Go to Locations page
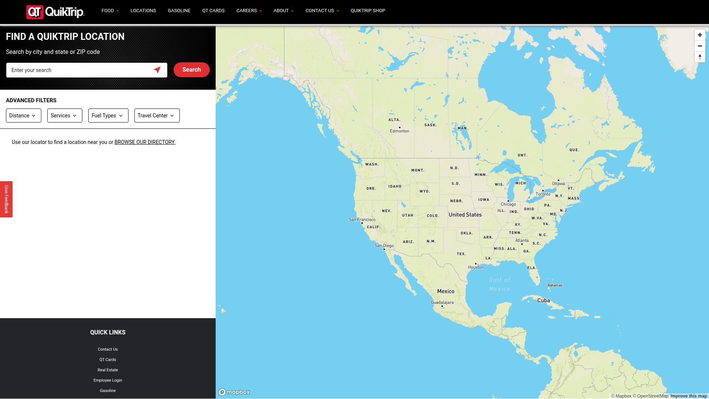Viewport: 709px width, 399px height. click(143, 11)
